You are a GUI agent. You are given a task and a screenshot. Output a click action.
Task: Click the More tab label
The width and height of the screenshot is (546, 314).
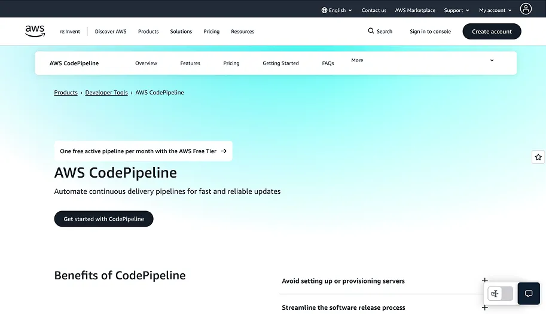[357, 60]
